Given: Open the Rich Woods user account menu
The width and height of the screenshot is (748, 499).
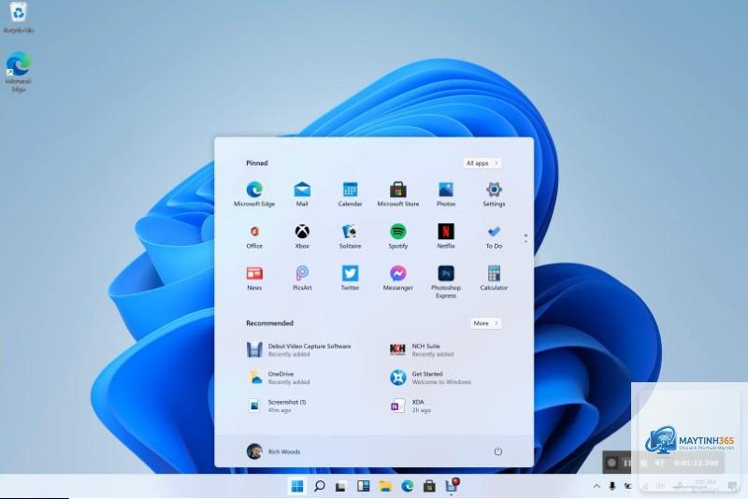Looking at the screenshot, I should tap(274, 451).
